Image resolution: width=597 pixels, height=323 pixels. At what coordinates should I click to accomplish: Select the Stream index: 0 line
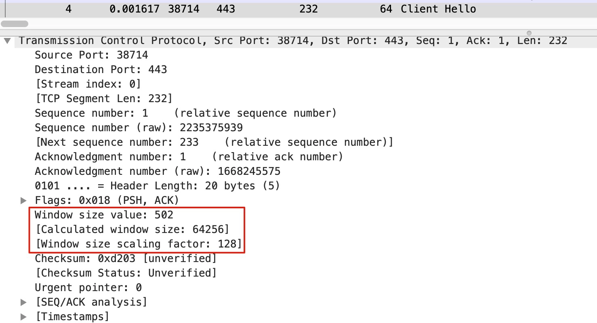(x=88, y=84)
